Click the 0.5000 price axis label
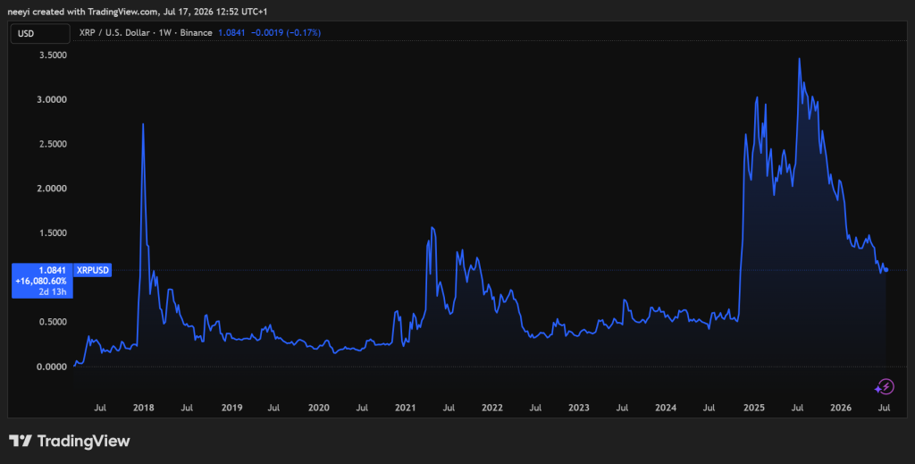The height and width of the screenshot is (464, 915). [53, 322]
